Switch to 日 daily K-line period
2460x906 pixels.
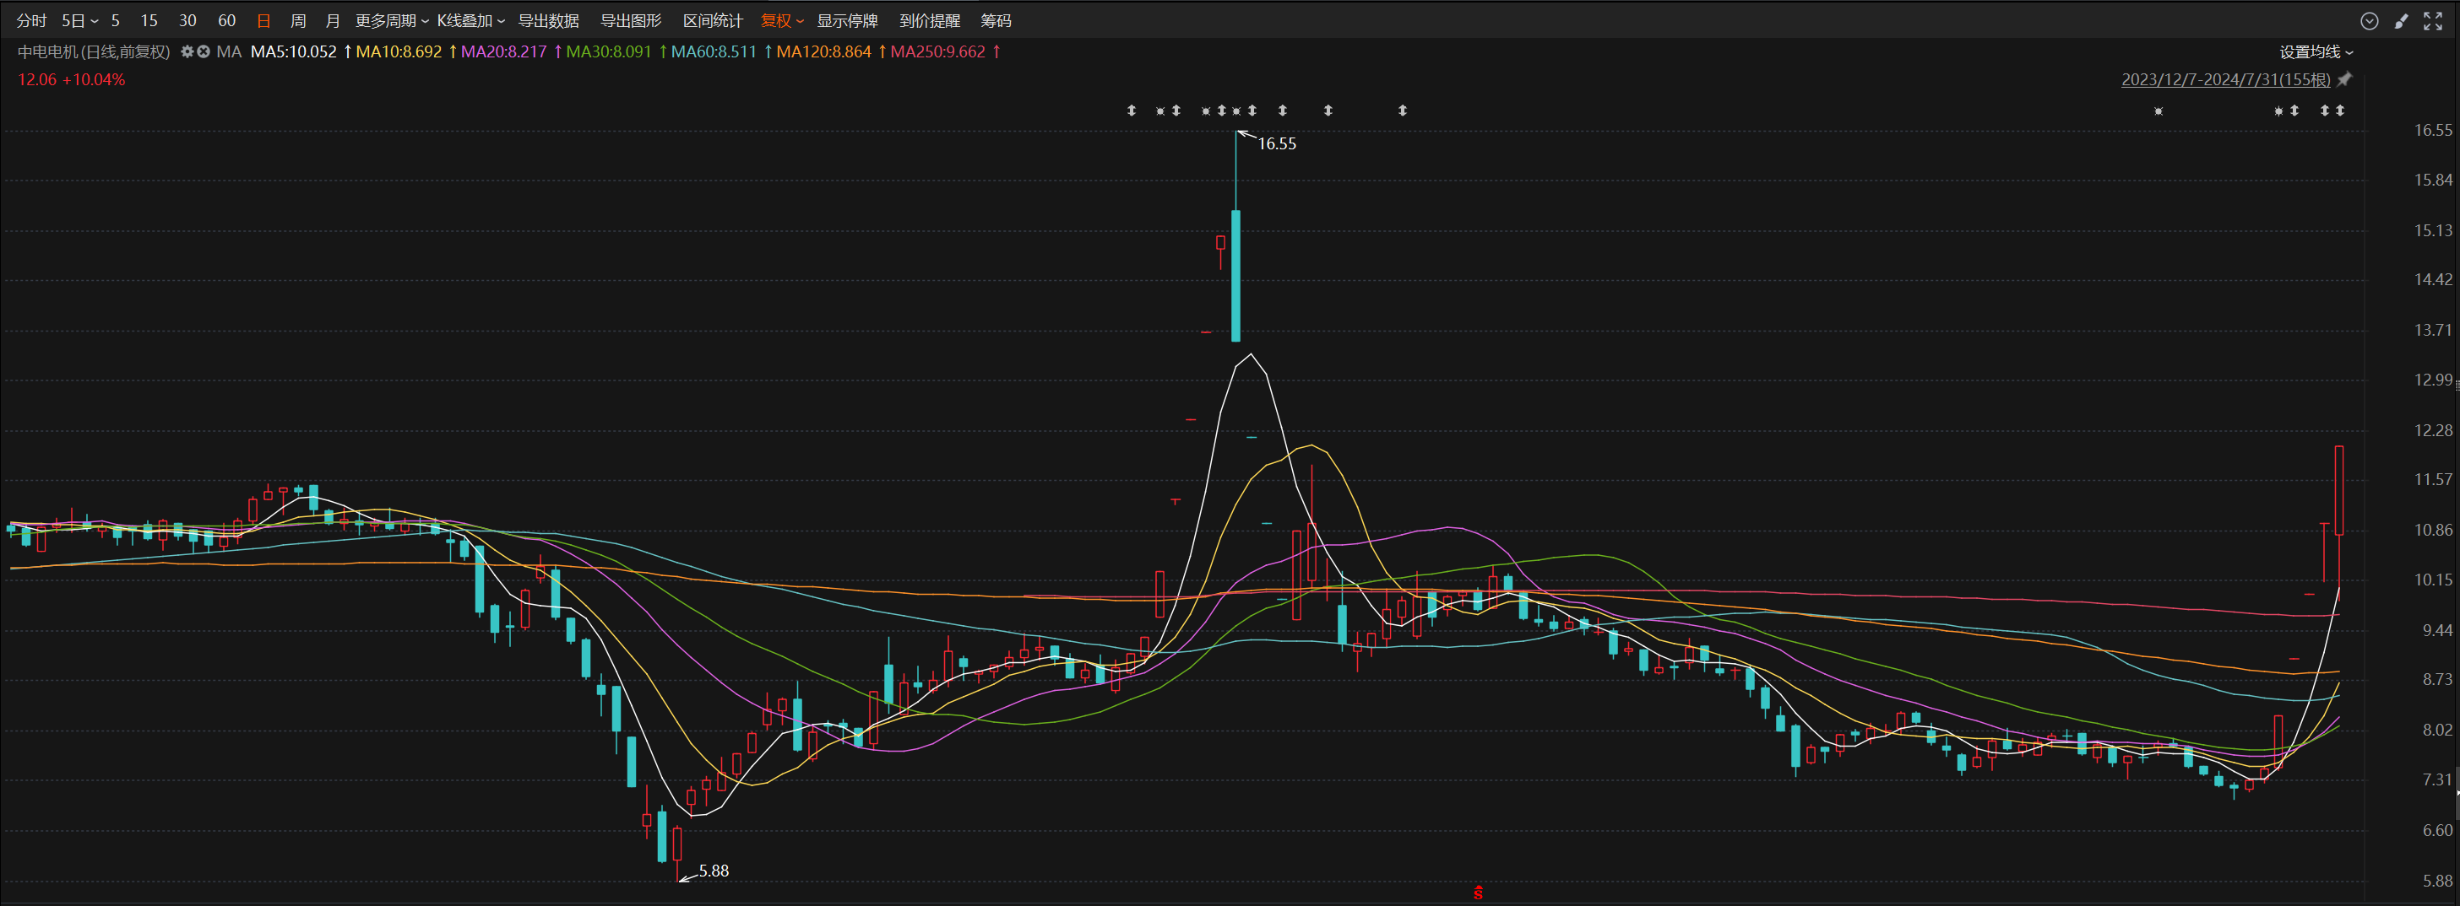pos(263,21)
